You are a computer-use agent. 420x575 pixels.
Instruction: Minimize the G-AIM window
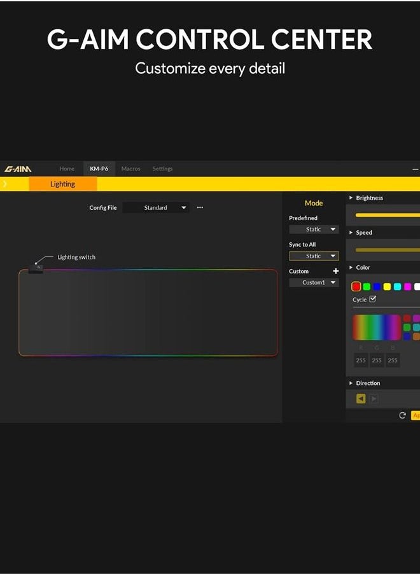point(416,169)
